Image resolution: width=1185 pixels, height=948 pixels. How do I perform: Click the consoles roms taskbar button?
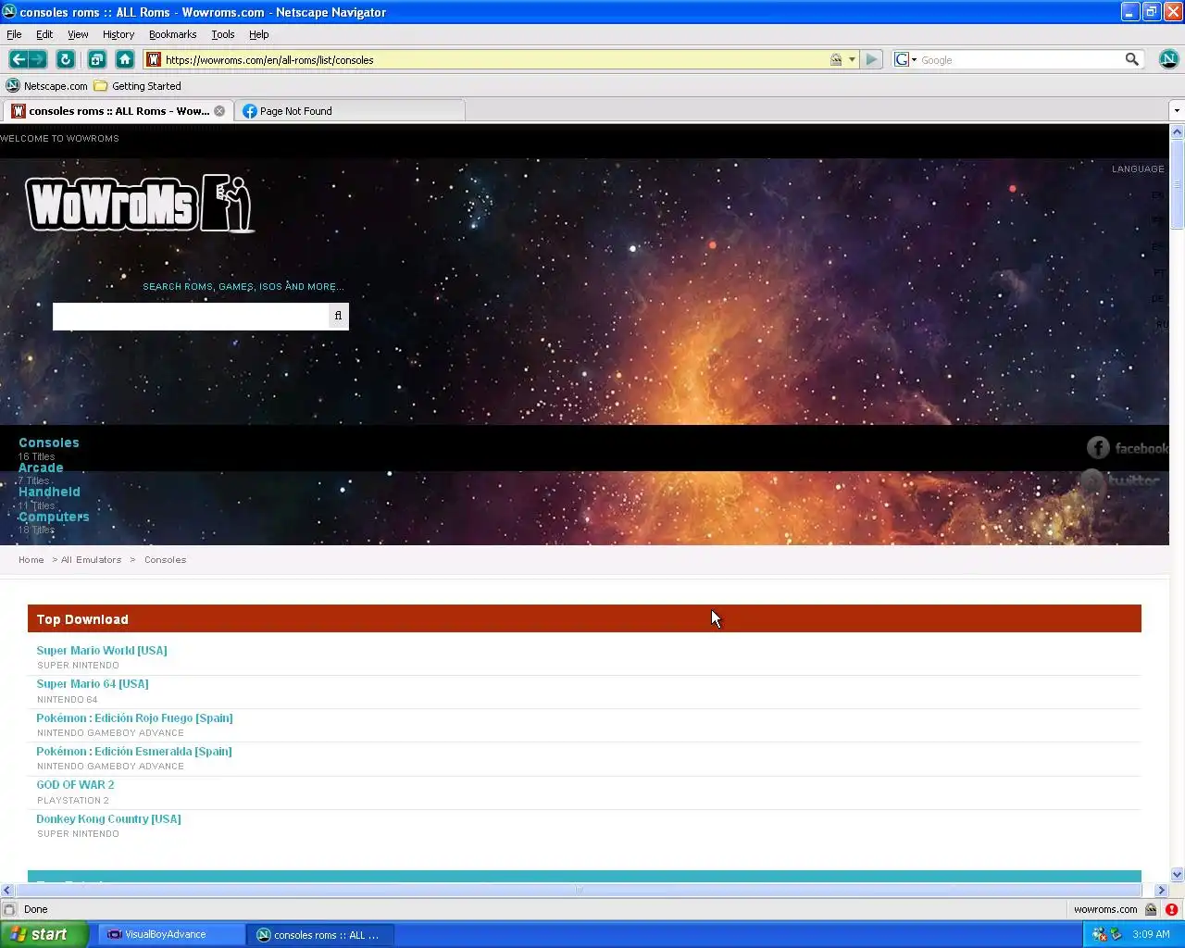pos(320,934)
